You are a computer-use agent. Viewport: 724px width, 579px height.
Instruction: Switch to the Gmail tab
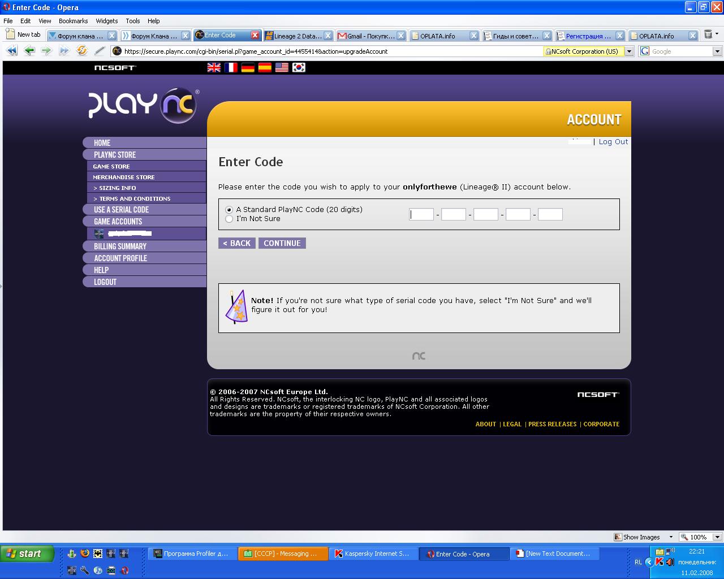371,36
